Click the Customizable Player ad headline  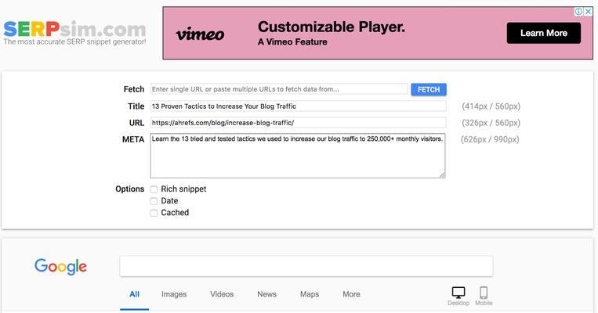pos(332,27)
